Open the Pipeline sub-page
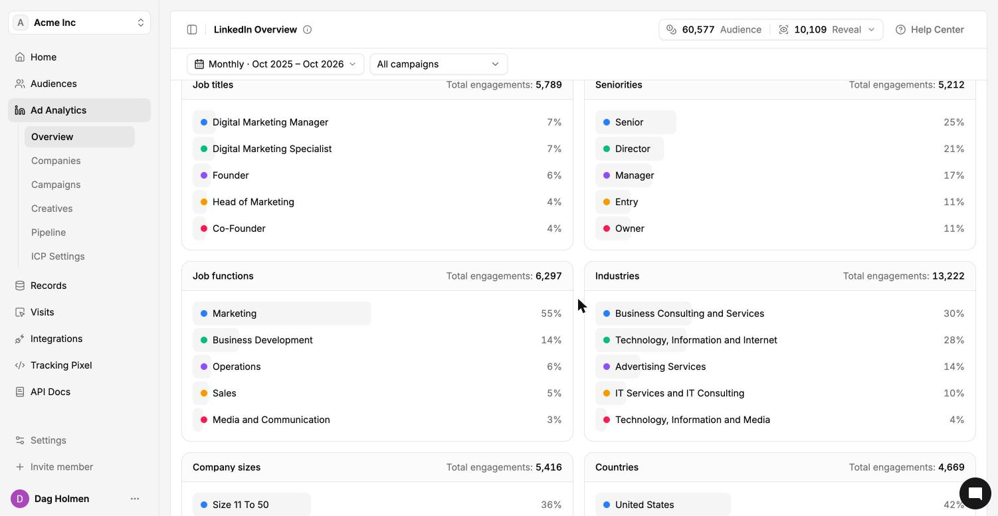Viewport: 998px width, 516px height. (49, 232)
